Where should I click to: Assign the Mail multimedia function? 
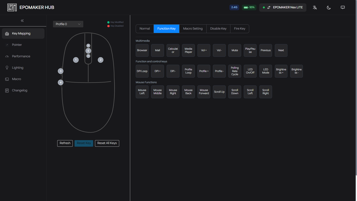158,50
